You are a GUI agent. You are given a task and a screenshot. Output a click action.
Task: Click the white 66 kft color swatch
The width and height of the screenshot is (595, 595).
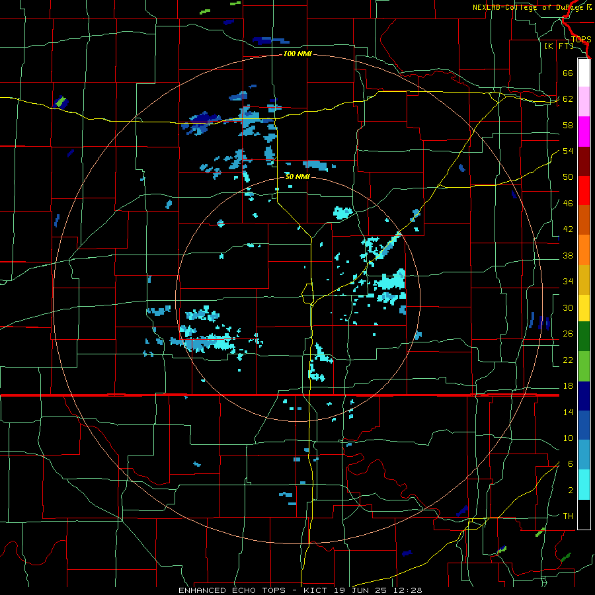tap(584, 73)
